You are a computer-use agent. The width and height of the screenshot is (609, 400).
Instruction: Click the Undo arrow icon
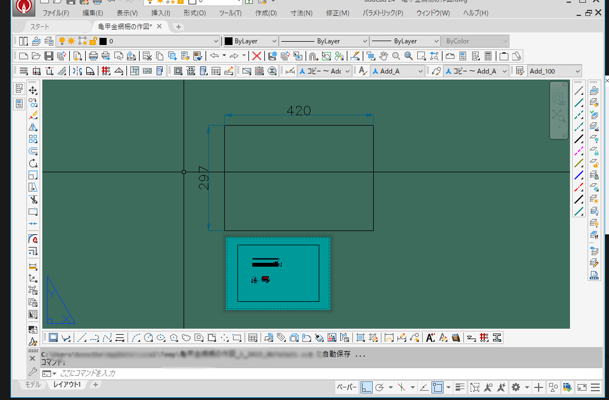(x=214, y=56)
